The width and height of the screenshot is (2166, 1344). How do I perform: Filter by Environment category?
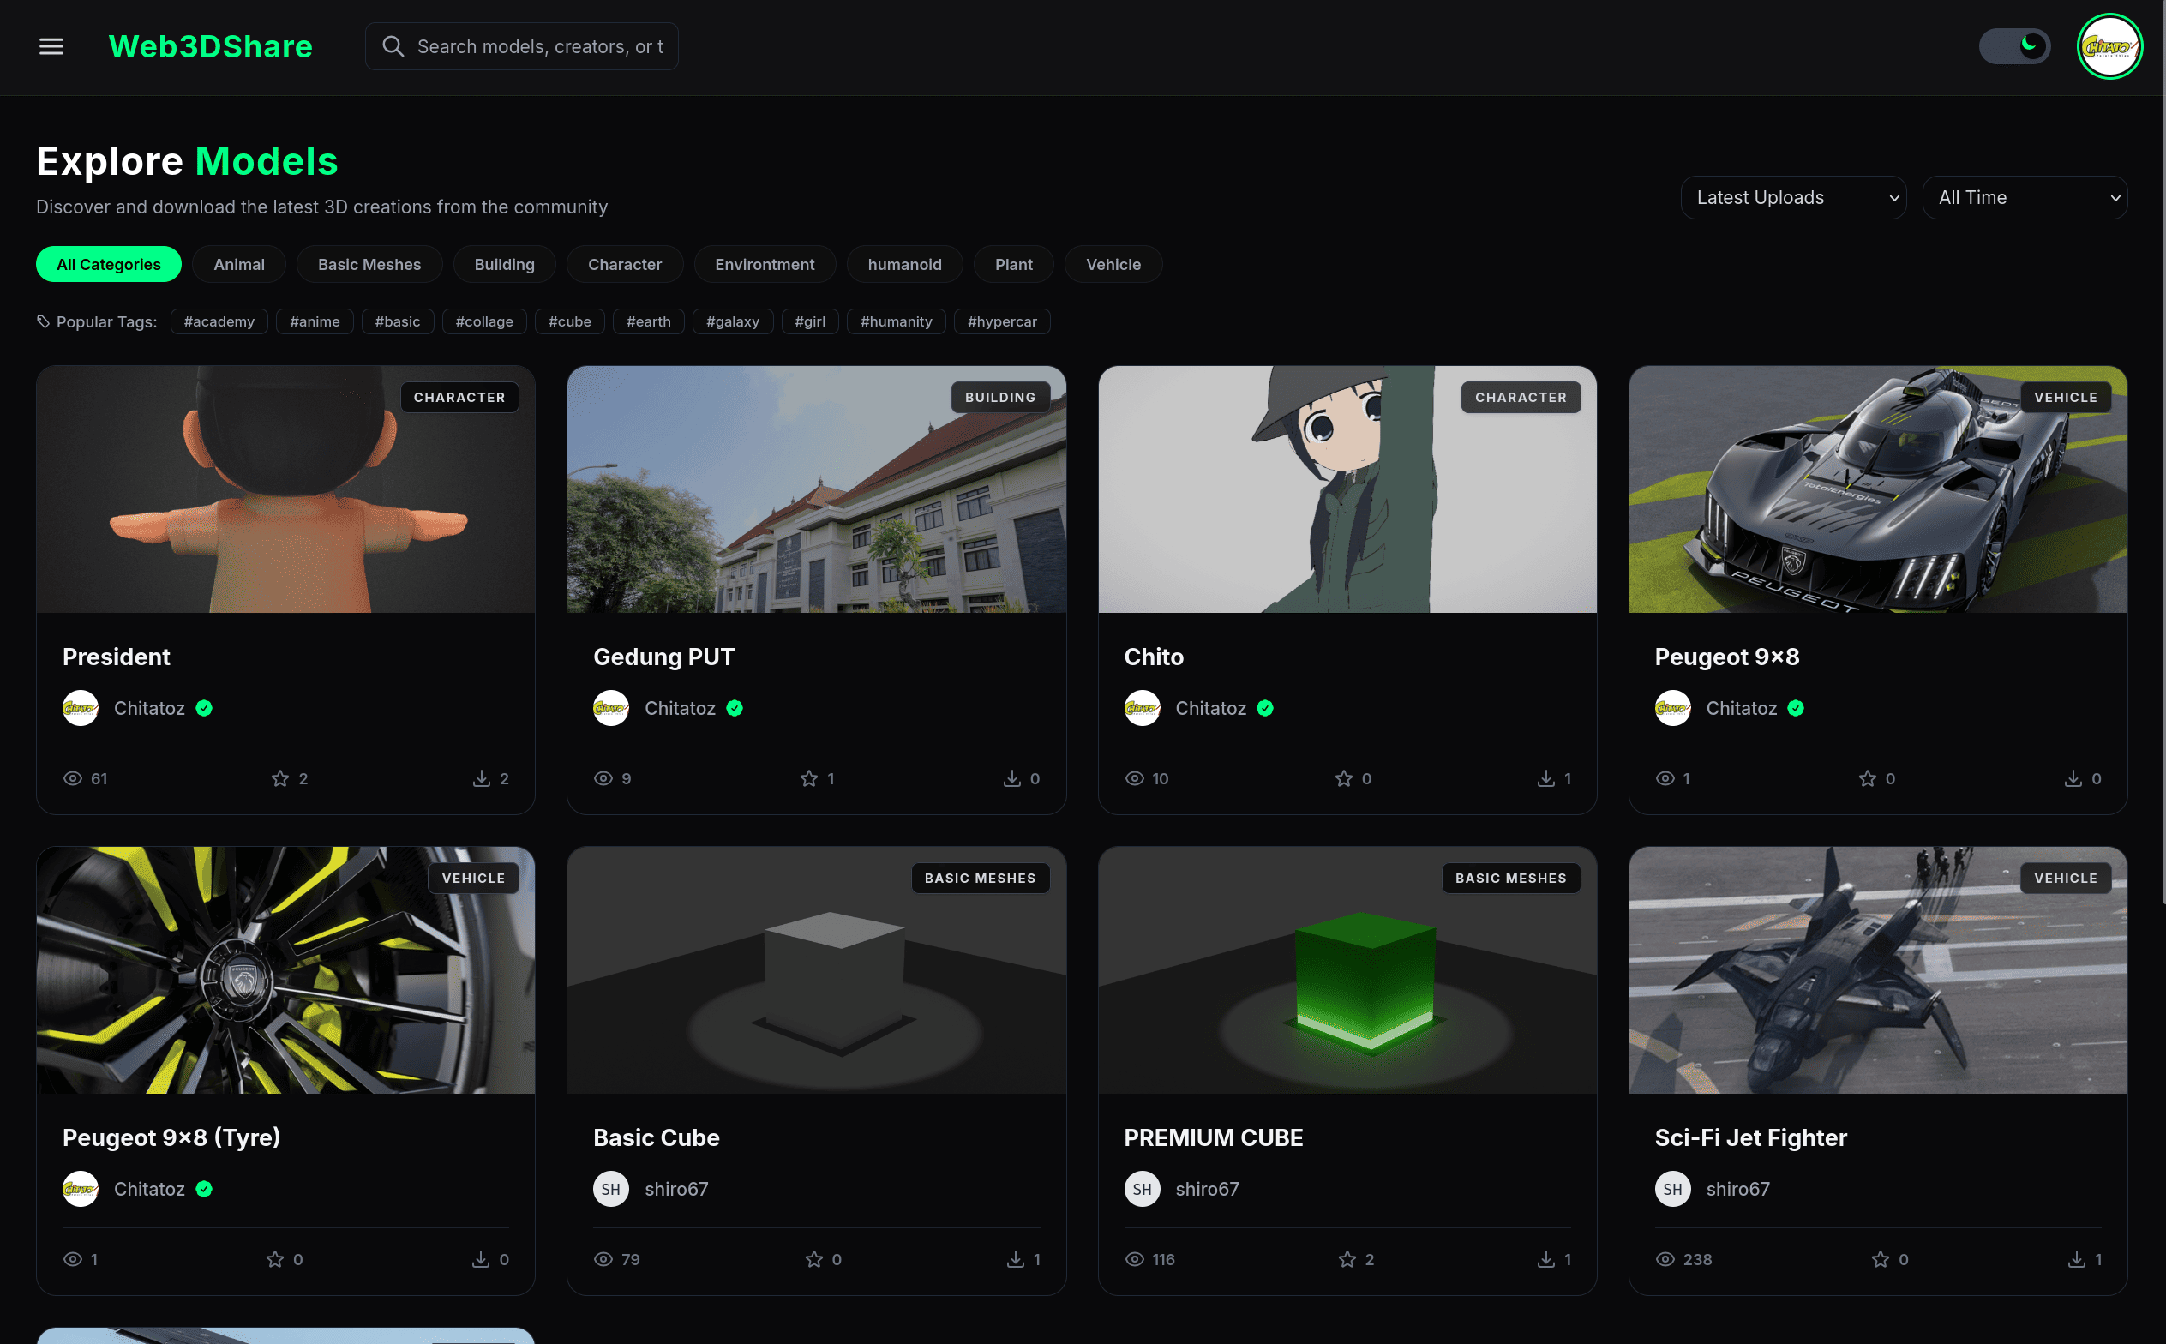(x=765, y=264)
